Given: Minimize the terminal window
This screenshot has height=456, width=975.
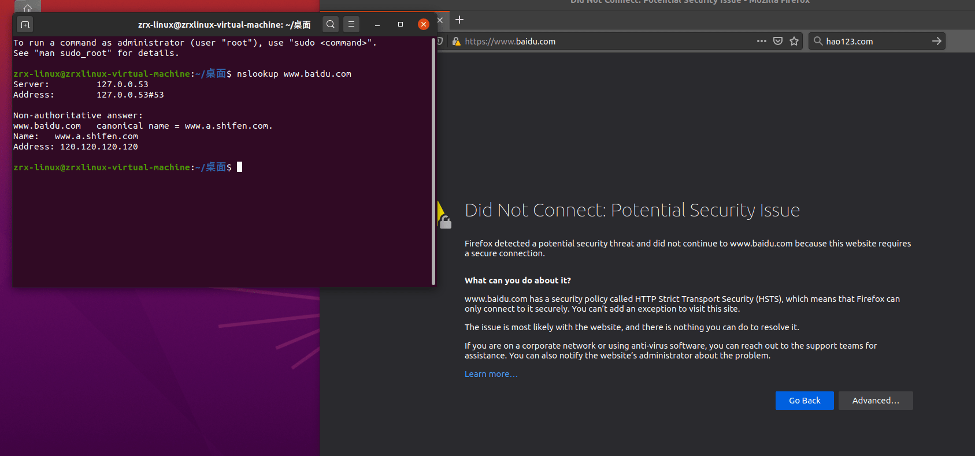Looking at the screenshot, I should (377, 25).
